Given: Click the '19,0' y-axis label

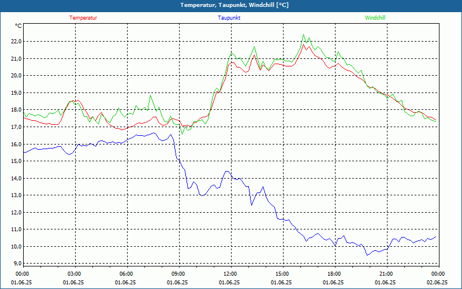Looking at the screenshot, I should tap(16, 93).
